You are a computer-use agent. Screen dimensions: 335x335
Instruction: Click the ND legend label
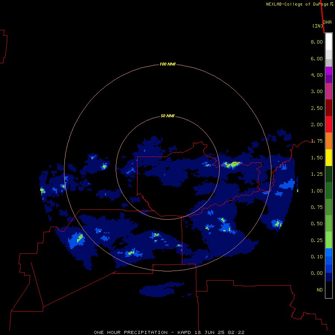(x=320, y=290)
